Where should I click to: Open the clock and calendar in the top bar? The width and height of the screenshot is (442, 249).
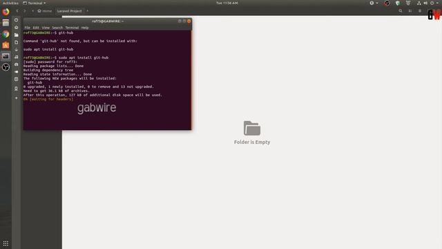pyautogui.click(x=227, y=3)
